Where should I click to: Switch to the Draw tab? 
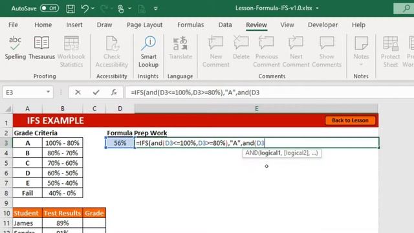point(104,25)
